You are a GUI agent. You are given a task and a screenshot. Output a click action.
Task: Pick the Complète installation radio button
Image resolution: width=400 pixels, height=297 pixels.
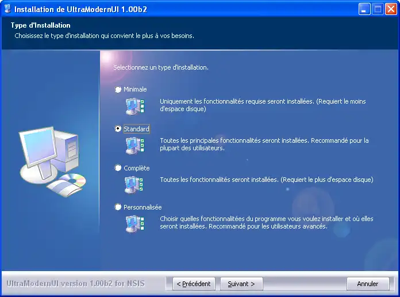118,168
